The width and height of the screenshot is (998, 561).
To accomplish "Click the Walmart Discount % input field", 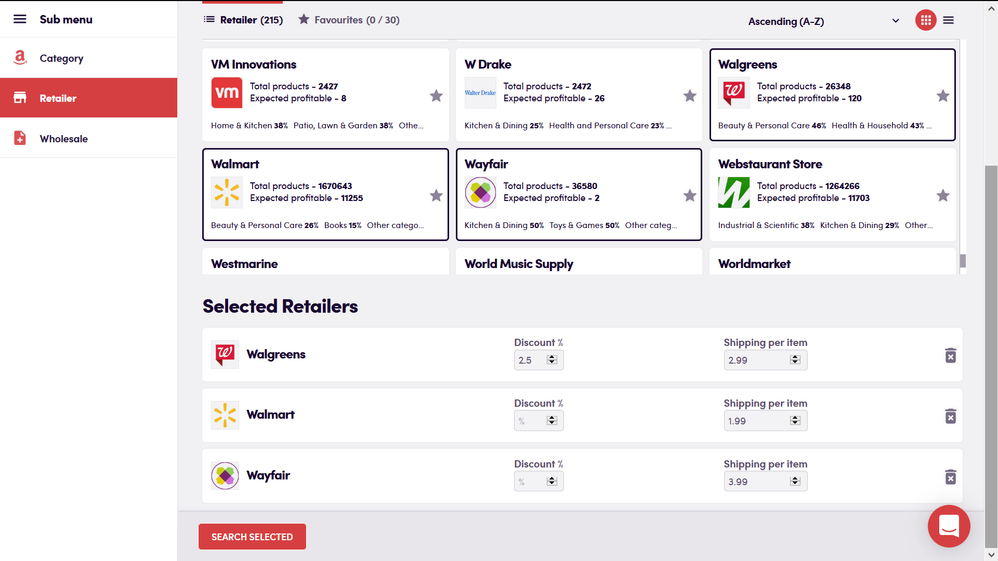I will pos(539,421).
